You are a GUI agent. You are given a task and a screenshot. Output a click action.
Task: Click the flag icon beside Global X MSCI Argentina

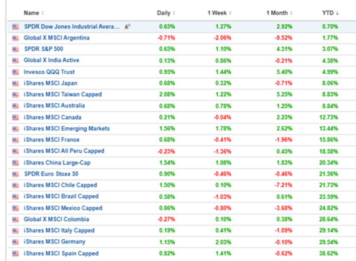tap(16, 38)
